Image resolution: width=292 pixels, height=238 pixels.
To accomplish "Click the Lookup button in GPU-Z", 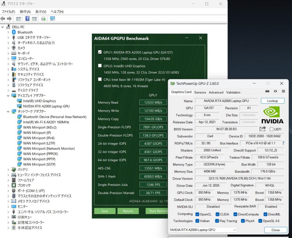I will [x=272, y=101].
